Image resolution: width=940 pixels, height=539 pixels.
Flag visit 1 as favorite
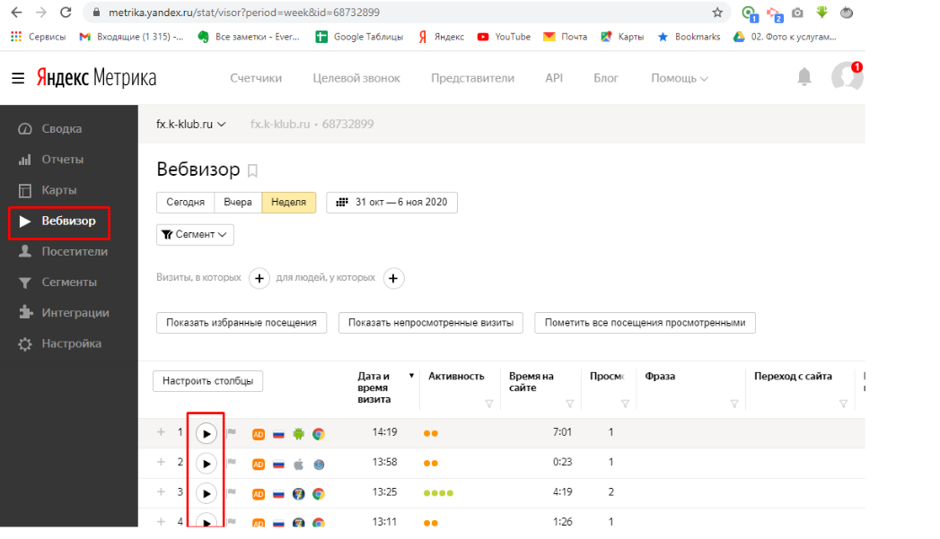point(232,432)
